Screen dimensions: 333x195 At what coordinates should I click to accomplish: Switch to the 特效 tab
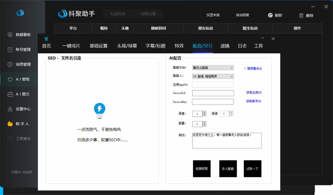pos(179,46)
